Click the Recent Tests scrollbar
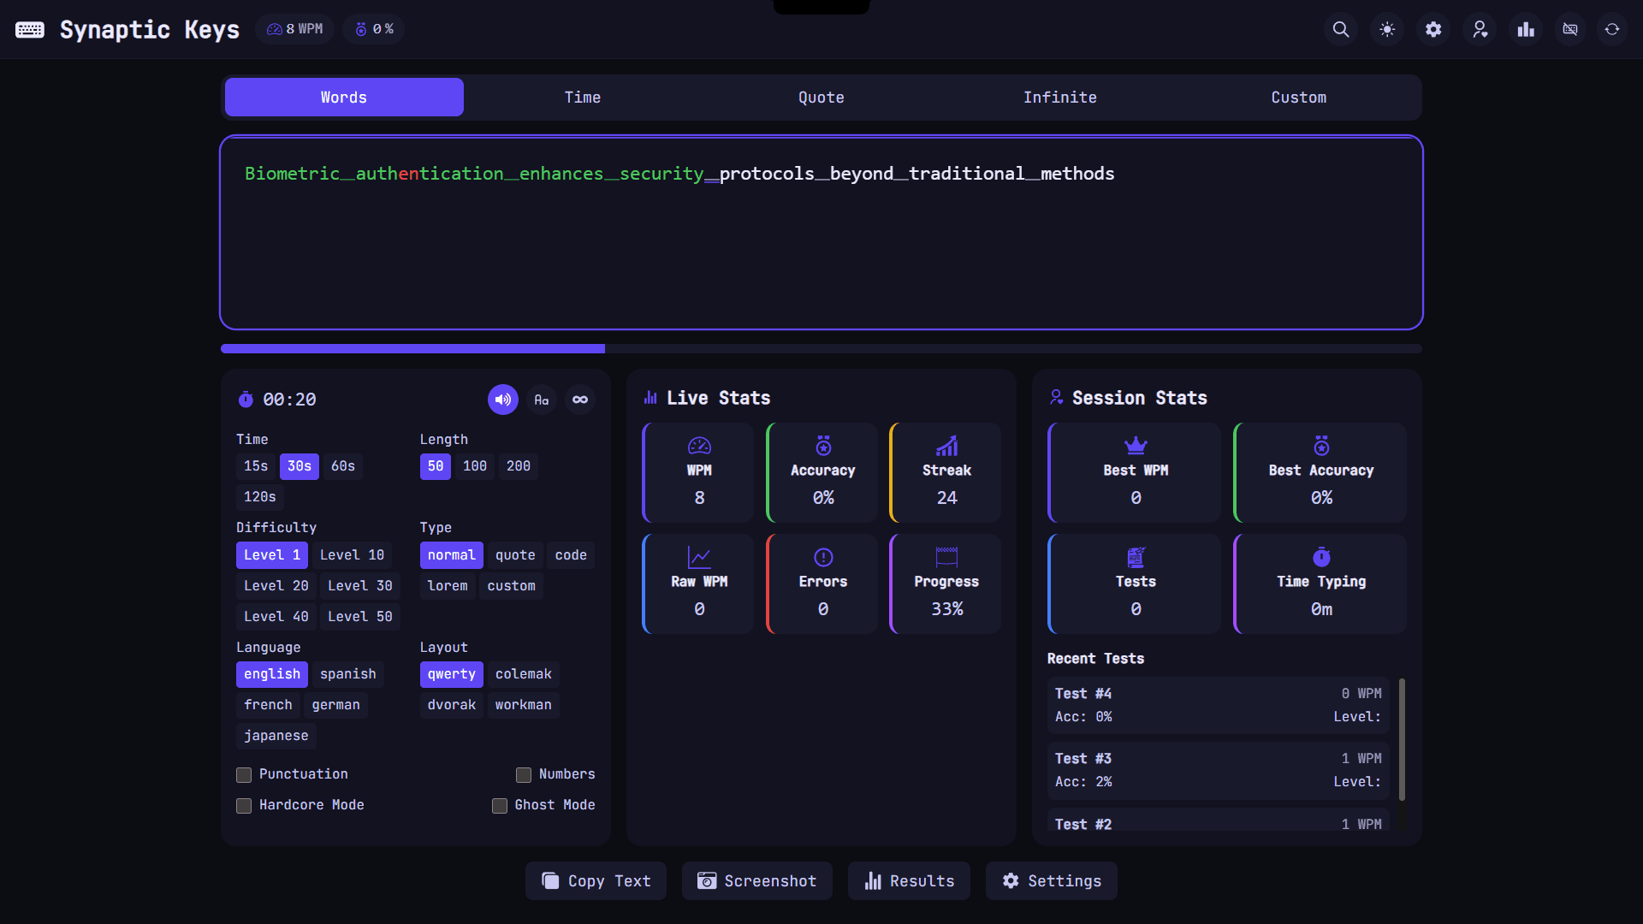 point(1402,739)
